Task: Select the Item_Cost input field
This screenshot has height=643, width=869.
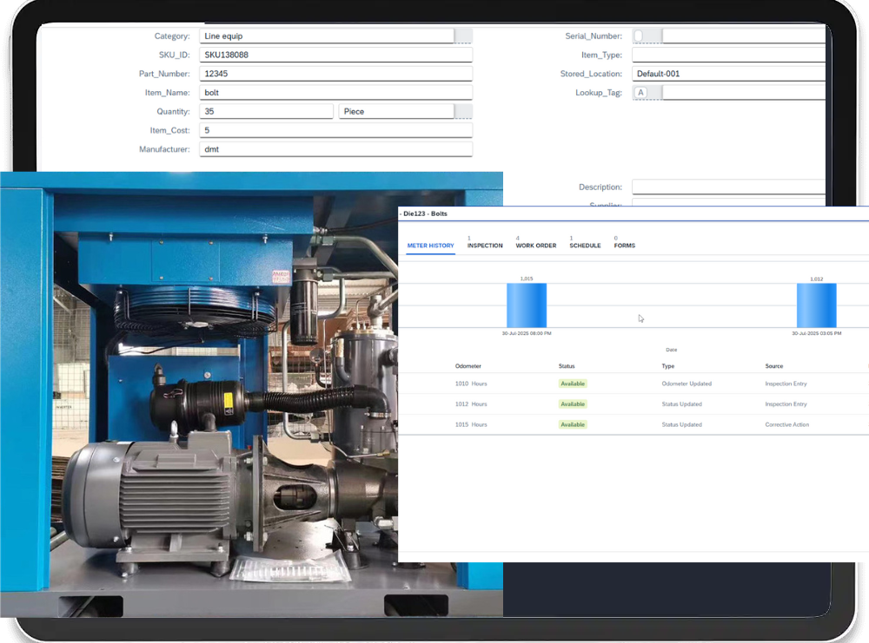Action: 335,130
